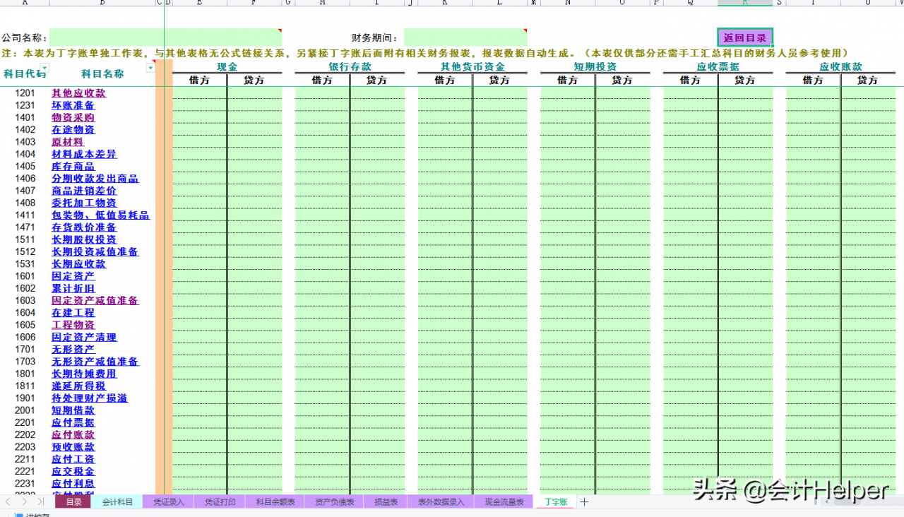The image size is (904, 517).
Task: Click the 应付账款 link
Action: (x=73, y=435)
